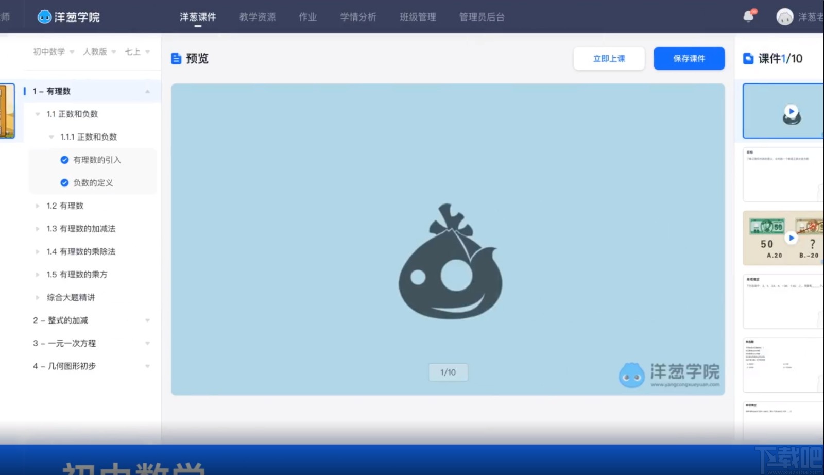The height and width of the screenshot is (475, 824).
Task: Switch to the 洋葱课件 tab
Action: pos(198,17)
